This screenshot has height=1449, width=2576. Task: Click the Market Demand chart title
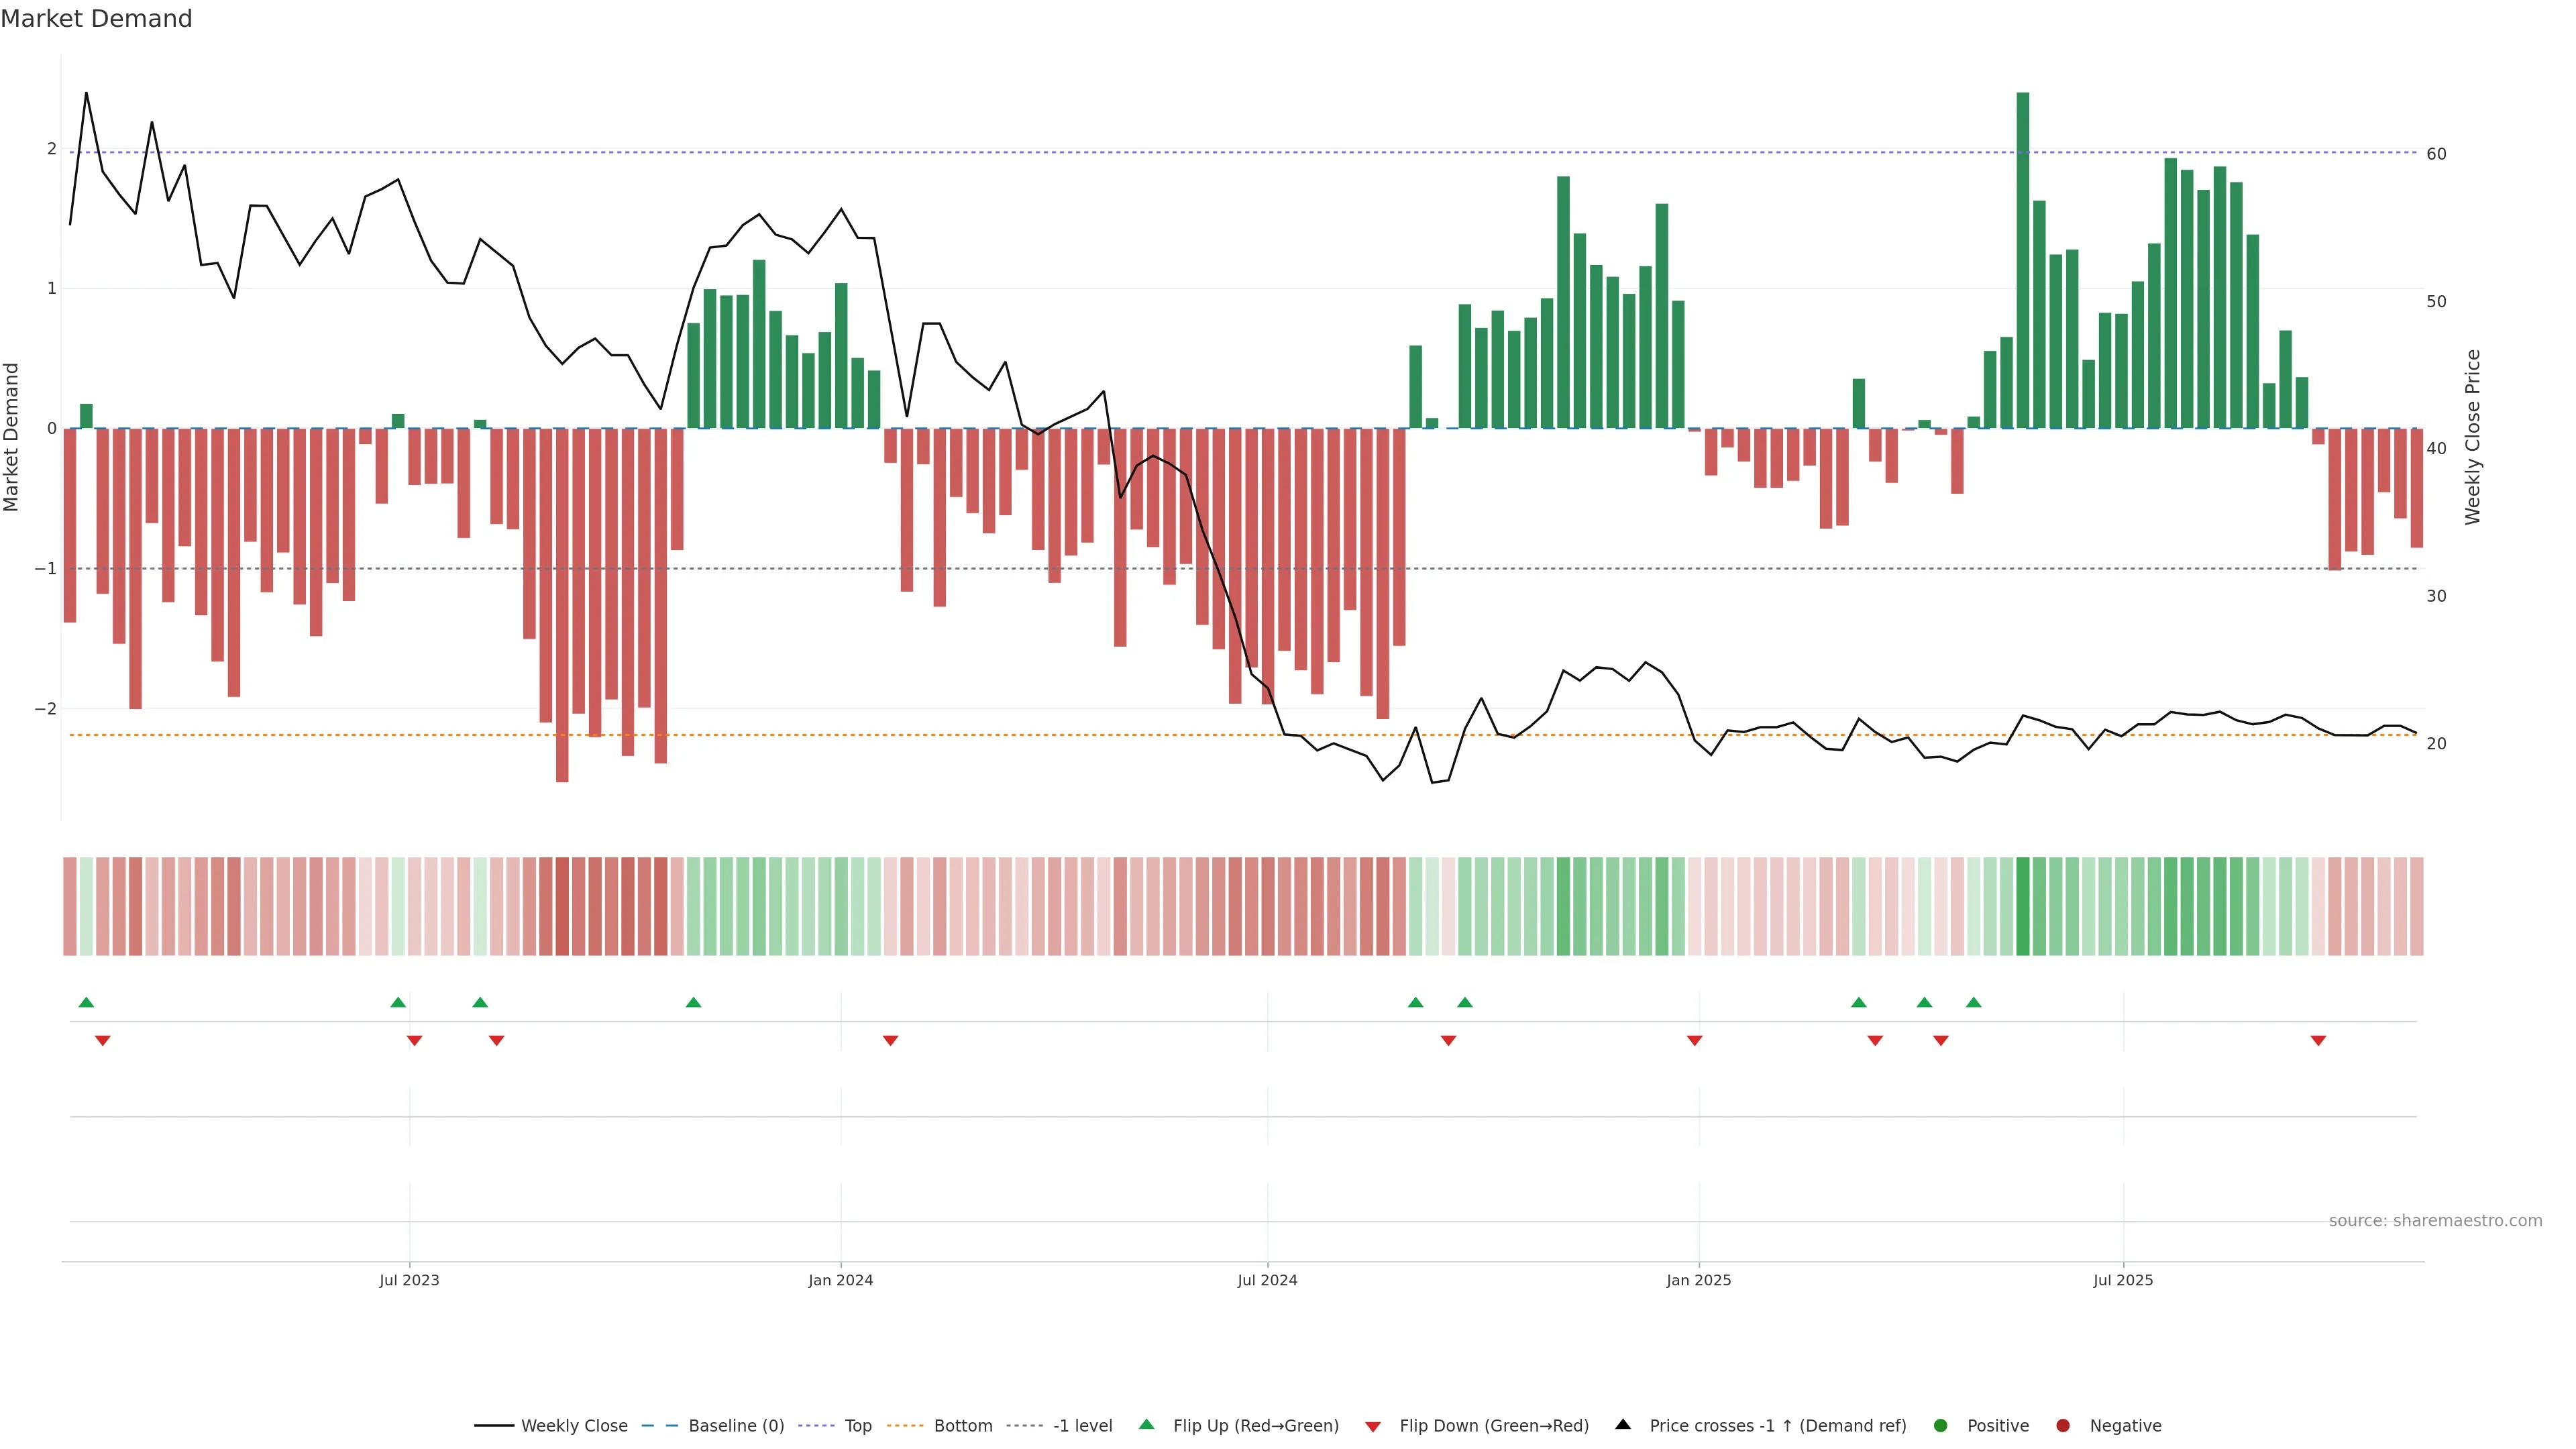96,19
